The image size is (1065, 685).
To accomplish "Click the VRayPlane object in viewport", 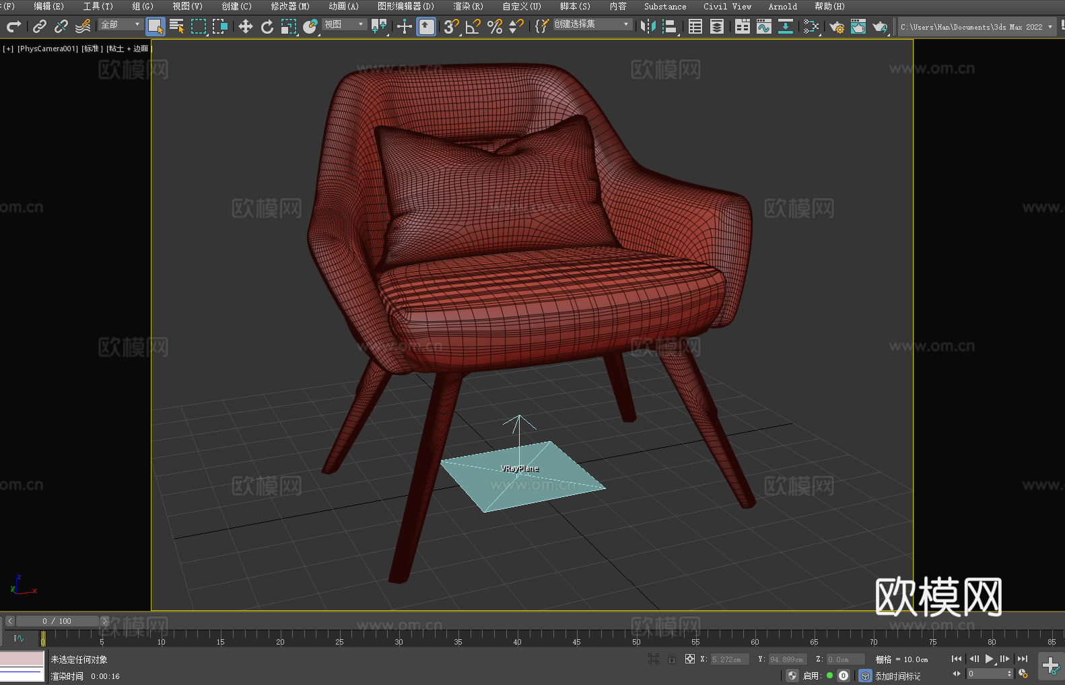I will [x=522, y=477].
